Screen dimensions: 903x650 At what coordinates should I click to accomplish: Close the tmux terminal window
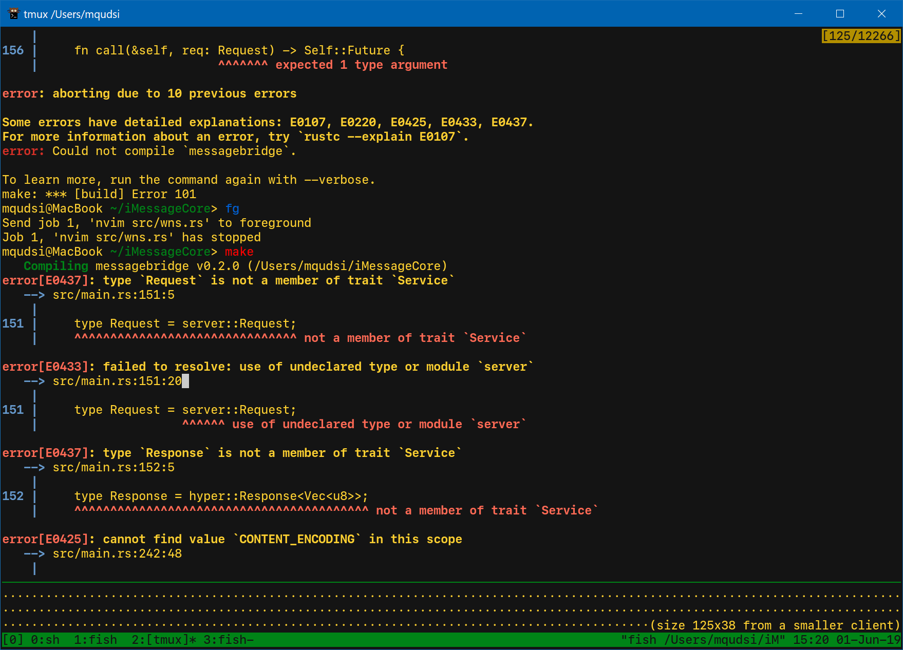coord(881,14)
